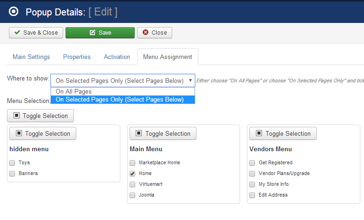The height and width of the screenshot is (220, 364).
Task: Toggle Selection for Main Menu panel
Action: tap(163, 133)
